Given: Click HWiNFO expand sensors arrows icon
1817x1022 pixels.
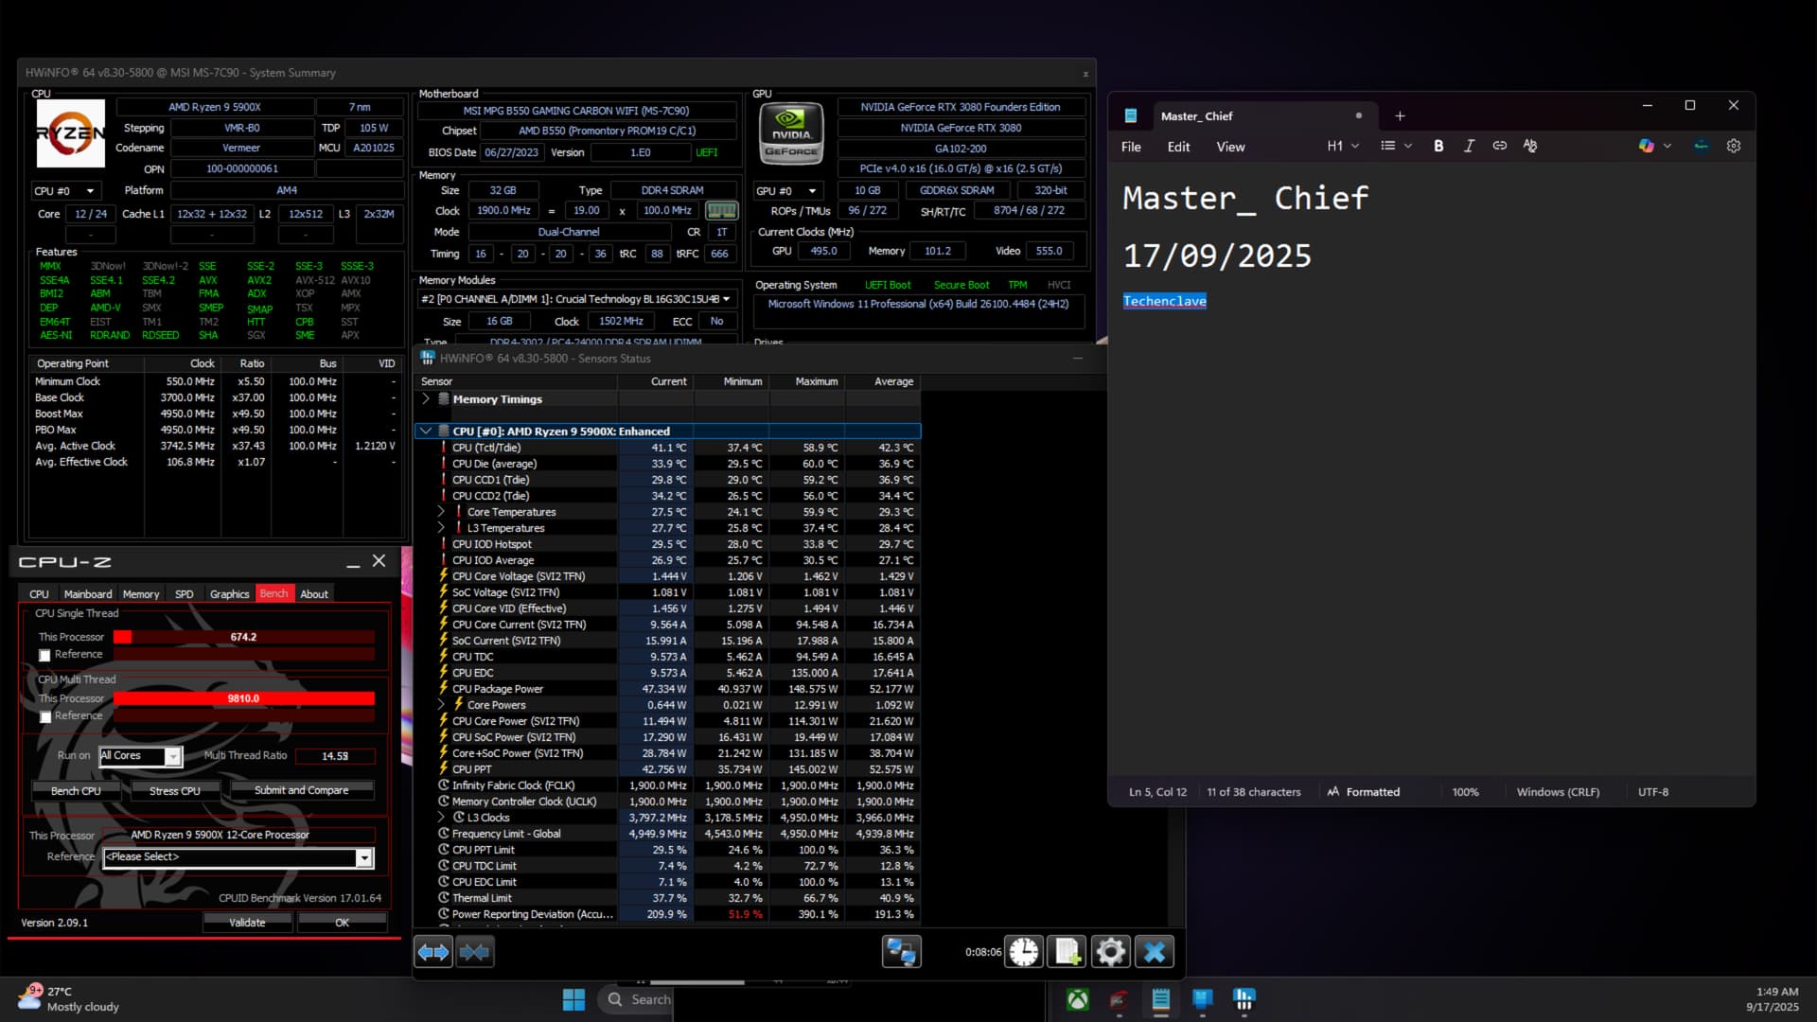Looking at the screenshot, I should pyautogui.click(x=433, y=952).
